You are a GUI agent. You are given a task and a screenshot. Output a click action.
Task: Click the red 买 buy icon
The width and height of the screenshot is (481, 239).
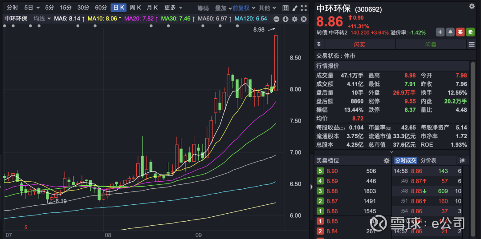(460, 32)
